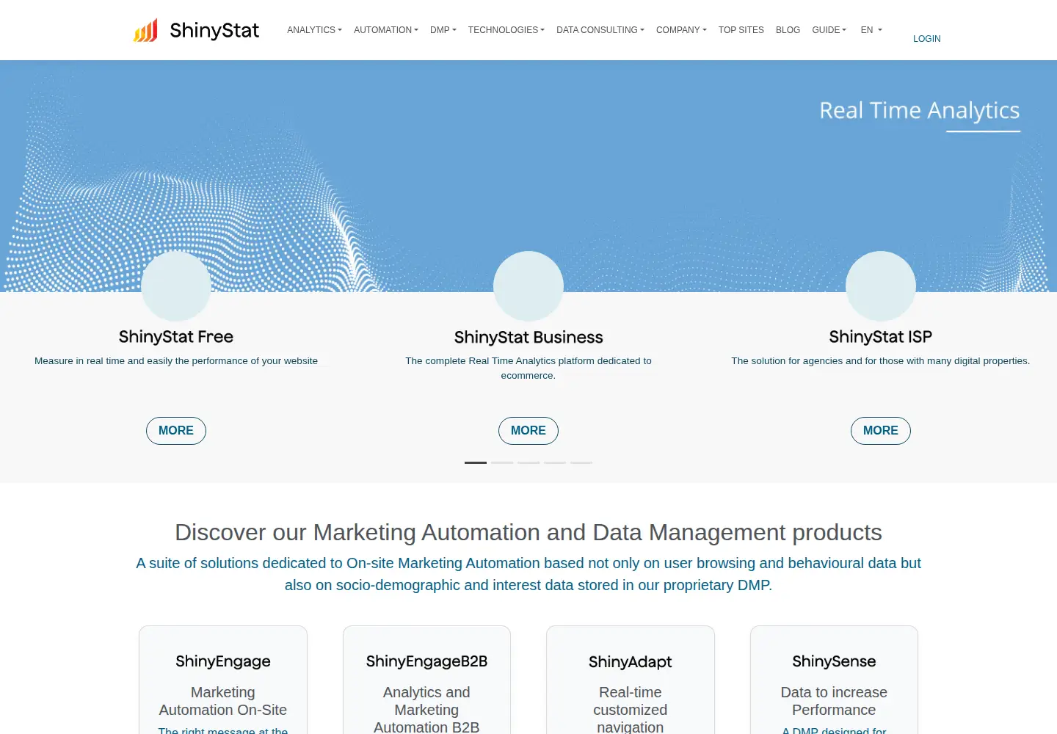Viewport: 1057px width, 734px height.
Task: Click the ShinyStat Business heading
Action: coord(528,338)
